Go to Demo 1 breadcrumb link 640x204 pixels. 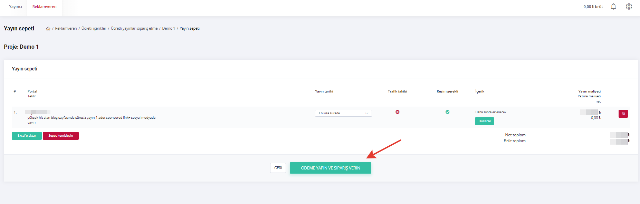(169, 29)
